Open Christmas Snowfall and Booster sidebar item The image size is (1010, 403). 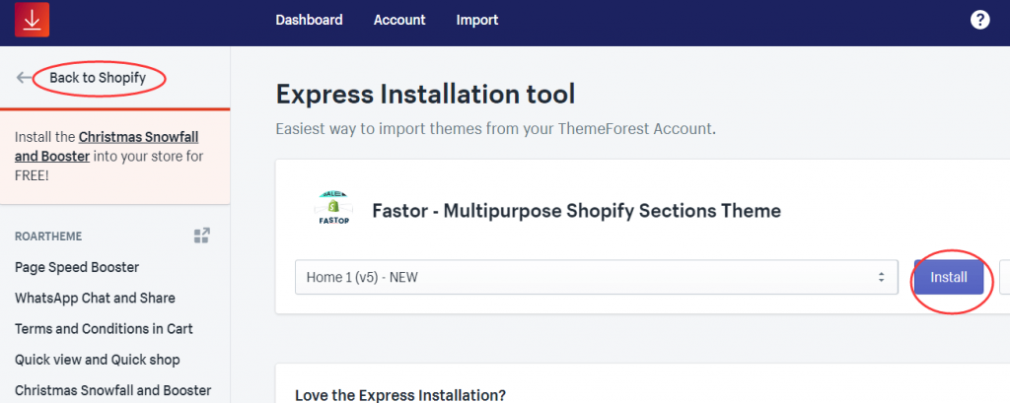point(112,390)
